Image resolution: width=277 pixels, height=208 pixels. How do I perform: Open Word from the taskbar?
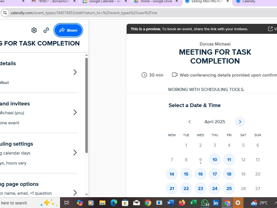click(170, 203)
